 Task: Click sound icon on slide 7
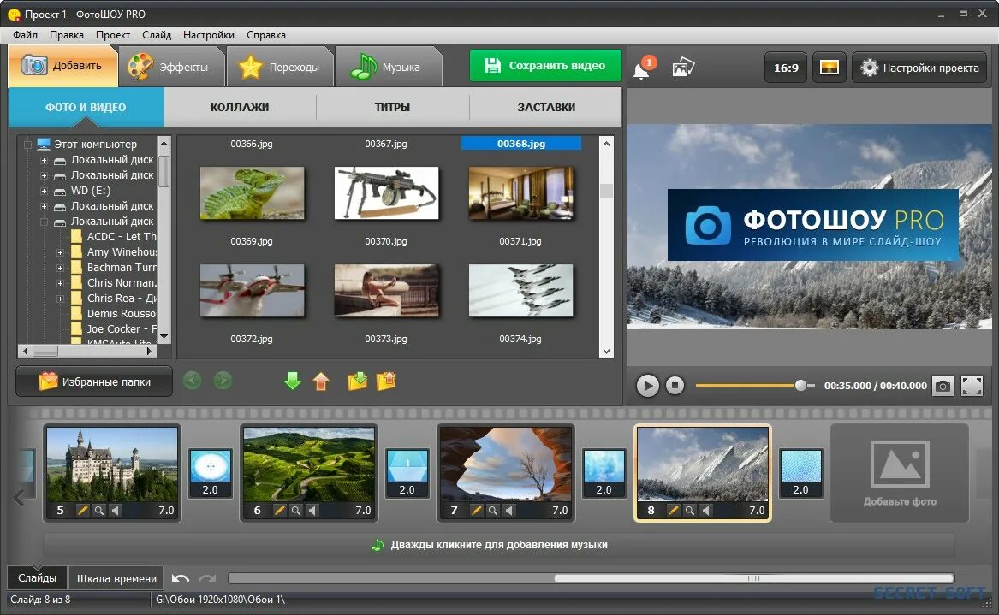pyautogui.click(x=509, y=510)
